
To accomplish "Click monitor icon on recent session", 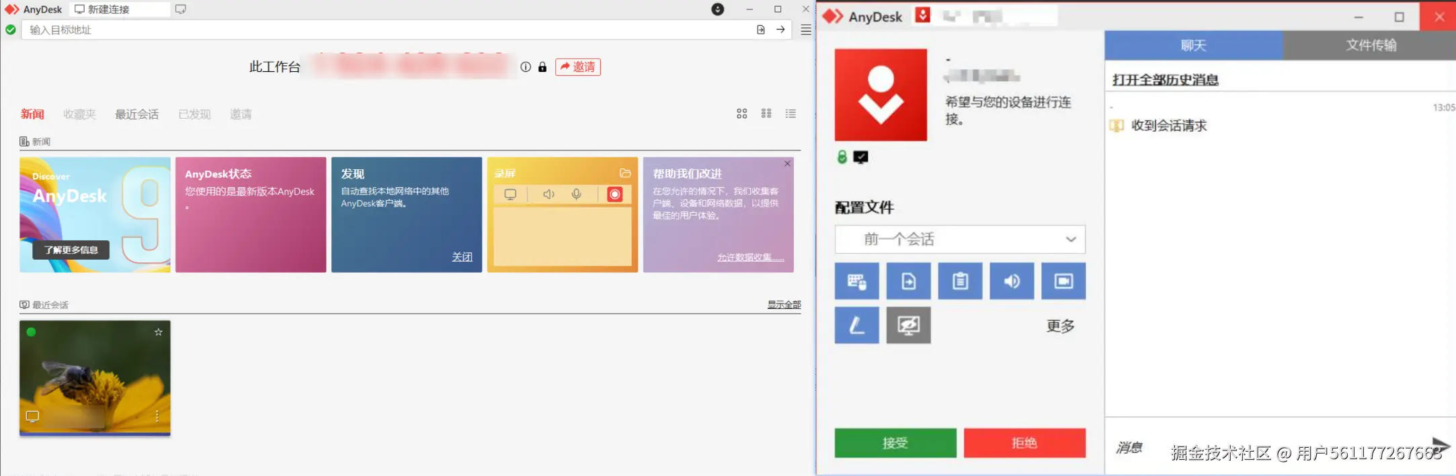I will (32, 416).
